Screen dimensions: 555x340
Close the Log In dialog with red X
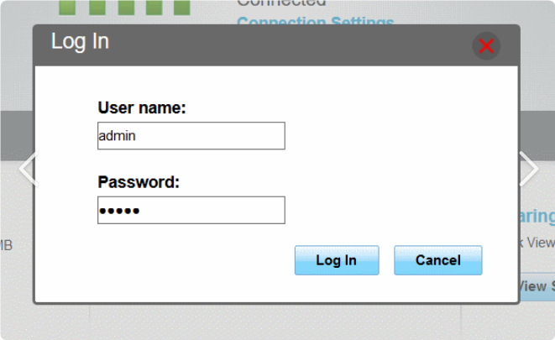(x=486, y=46)
